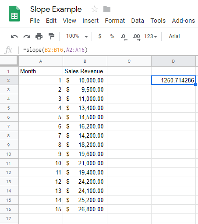Click the Undo arrow icon
Viewport: 198px width, 224px height.
coord(14,36)
